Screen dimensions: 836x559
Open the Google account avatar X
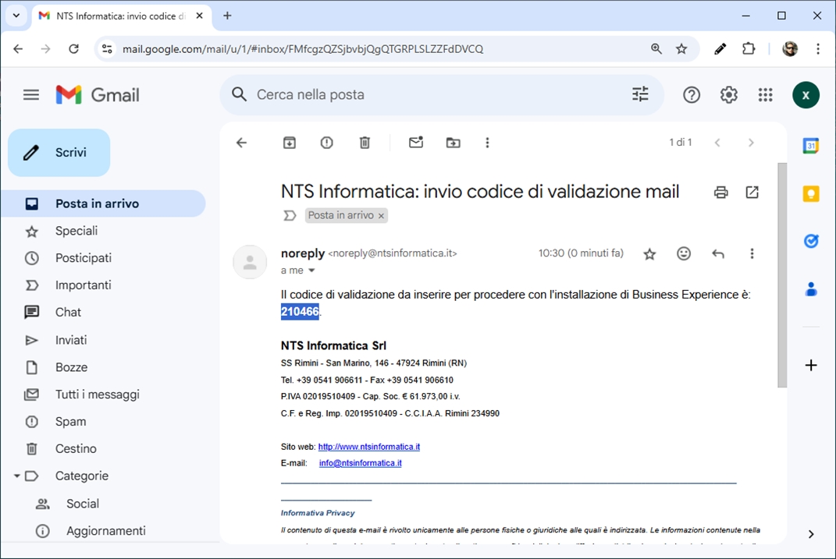coord(806,95)
